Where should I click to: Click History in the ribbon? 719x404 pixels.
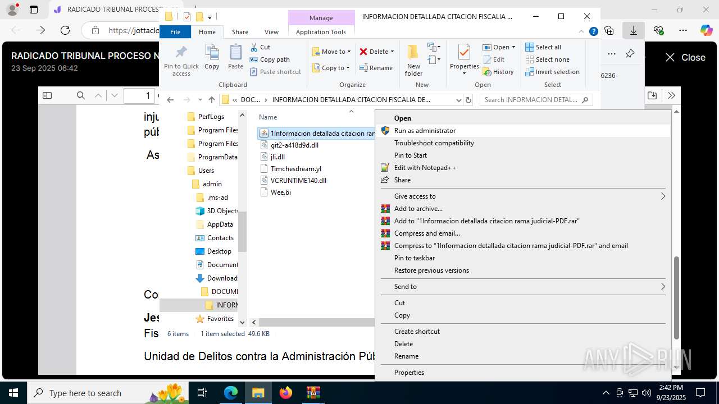point(498,72)
